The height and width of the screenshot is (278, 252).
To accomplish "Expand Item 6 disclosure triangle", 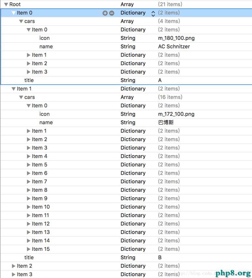I will 28,173.
